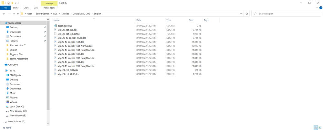Open the Help question mark icon
Image resolution: width=323 pixels, height=130 pixels.
tap(320, 8)
